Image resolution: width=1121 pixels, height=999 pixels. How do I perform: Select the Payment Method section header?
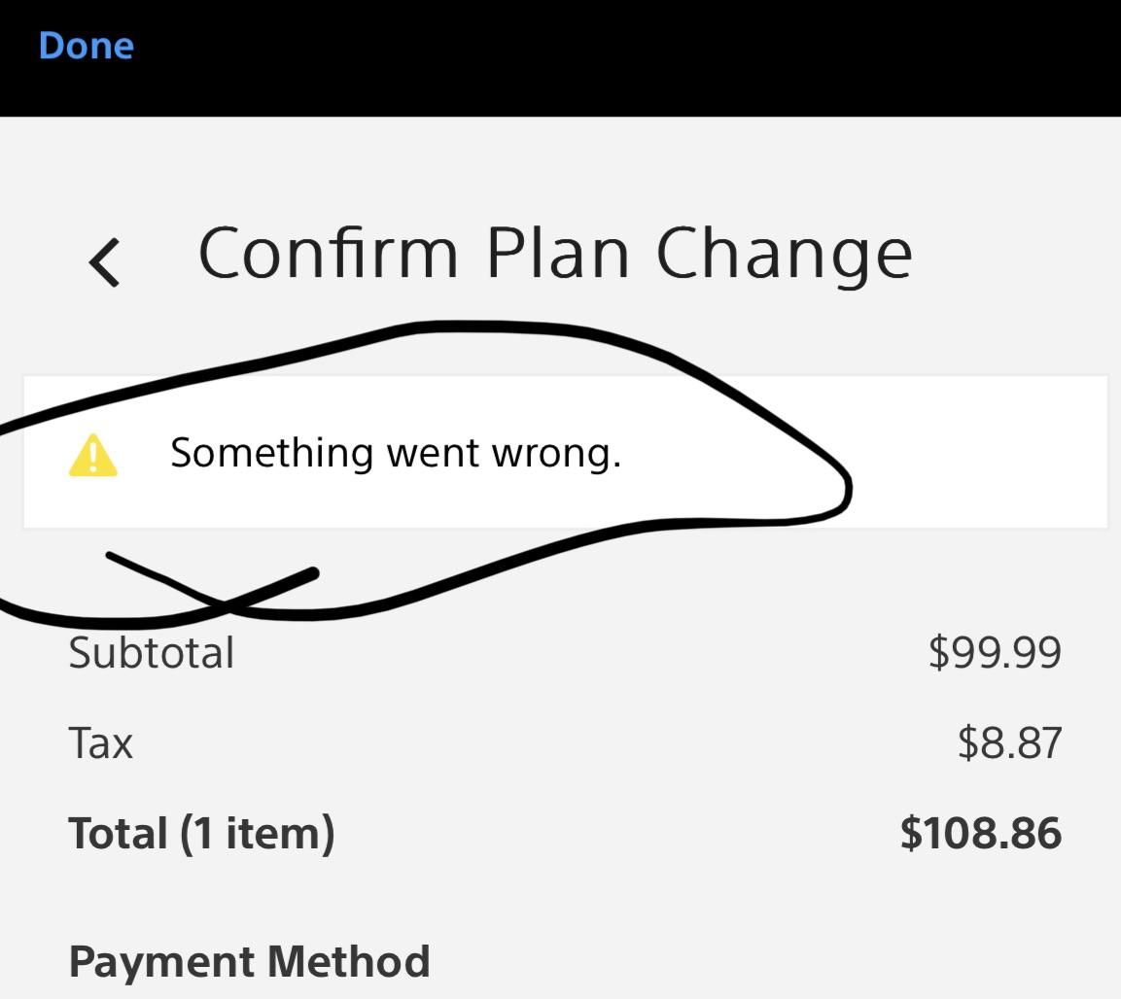click(248, 961)
